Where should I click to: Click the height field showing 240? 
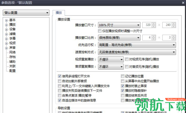[x=167, y=25]
